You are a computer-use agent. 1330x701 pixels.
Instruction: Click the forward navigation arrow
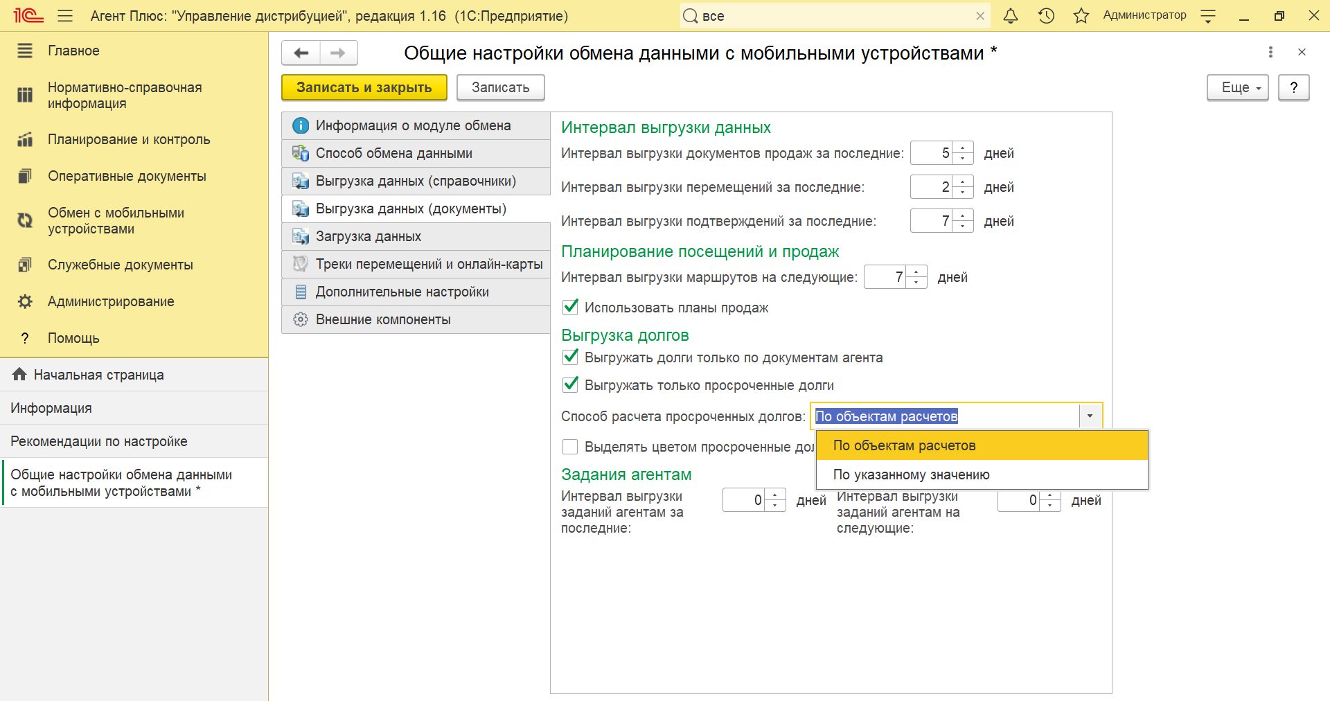click(338, 53)
